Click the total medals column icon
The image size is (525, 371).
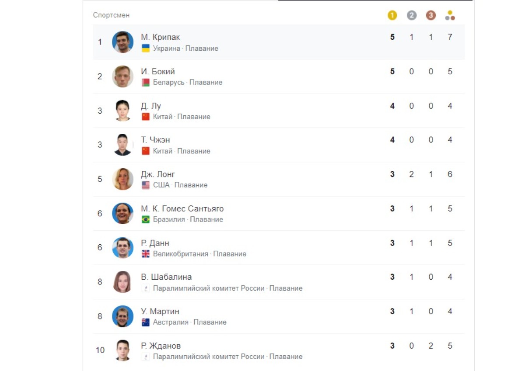(x=450, y=16)
